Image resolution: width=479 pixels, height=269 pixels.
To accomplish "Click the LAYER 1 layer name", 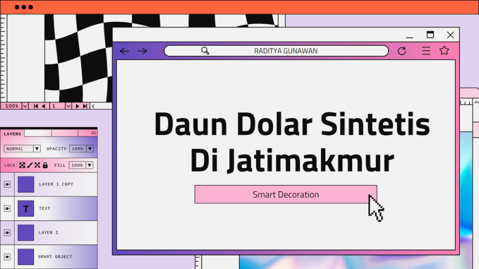I will tap(48, 232).
